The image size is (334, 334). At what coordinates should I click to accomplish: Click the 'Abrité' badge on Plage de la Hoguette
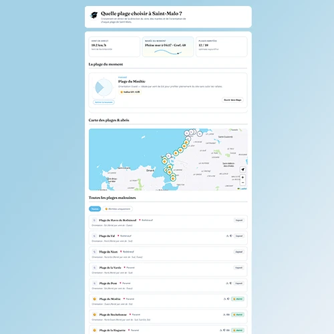238,330
